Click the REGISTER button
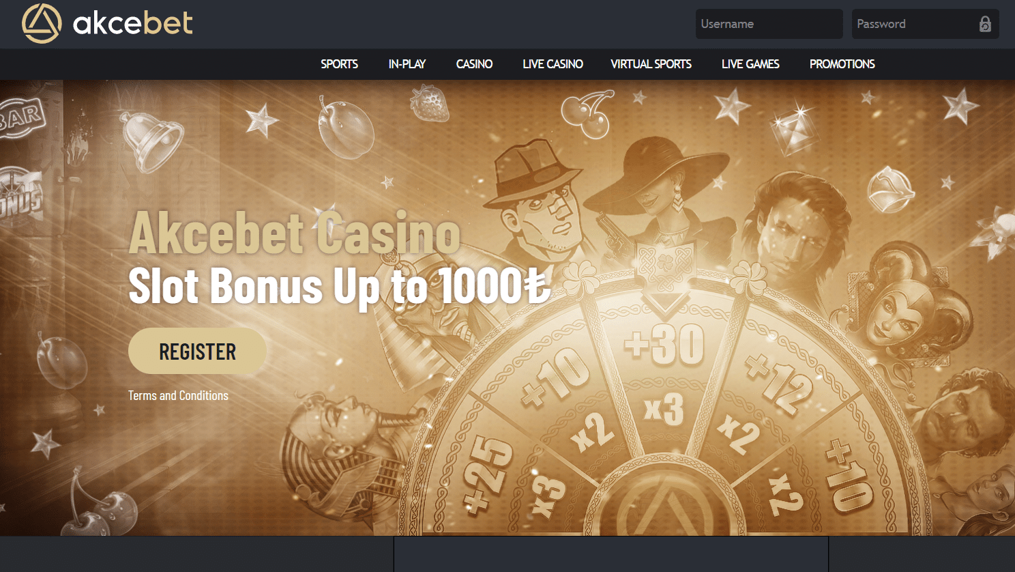The image size is (1015, 572). pyautogui.click(x=197, y=351)
